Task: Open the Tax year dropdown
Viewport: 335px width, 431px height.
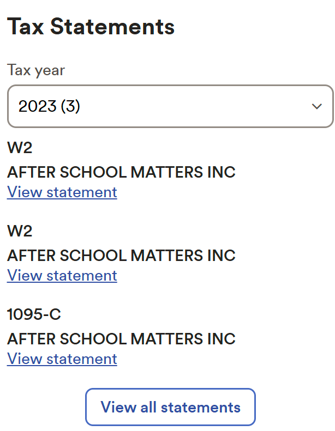Action: 170,106
